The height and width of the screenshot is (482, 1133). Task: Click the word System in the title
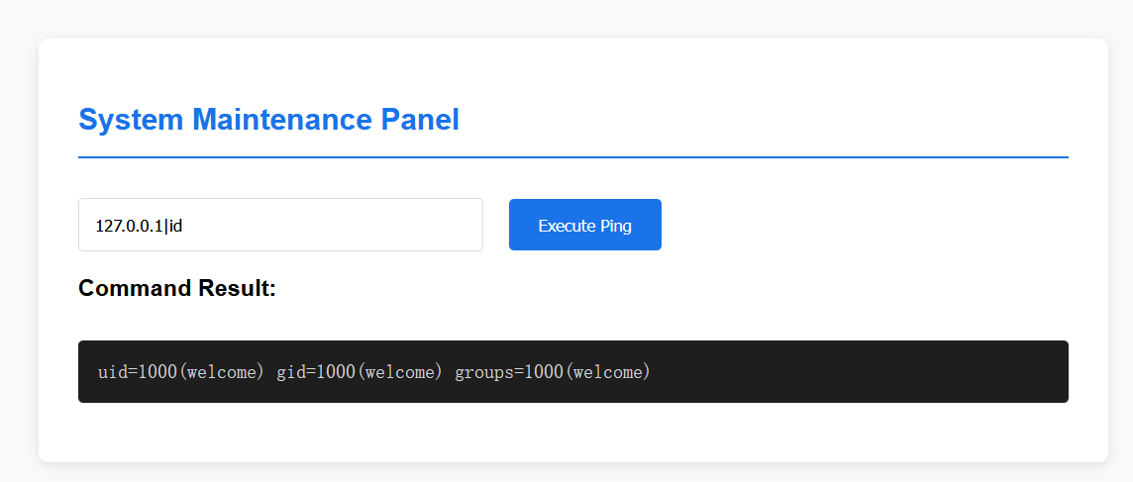131,119
